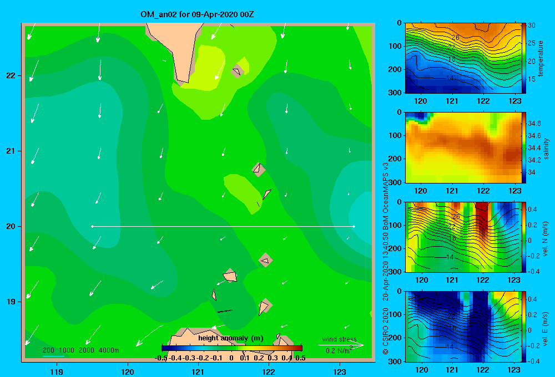This screenshot has width=555, height=377.
Task: Click the 15 tick on temperature color bar
Action: (x=532, y=79)
